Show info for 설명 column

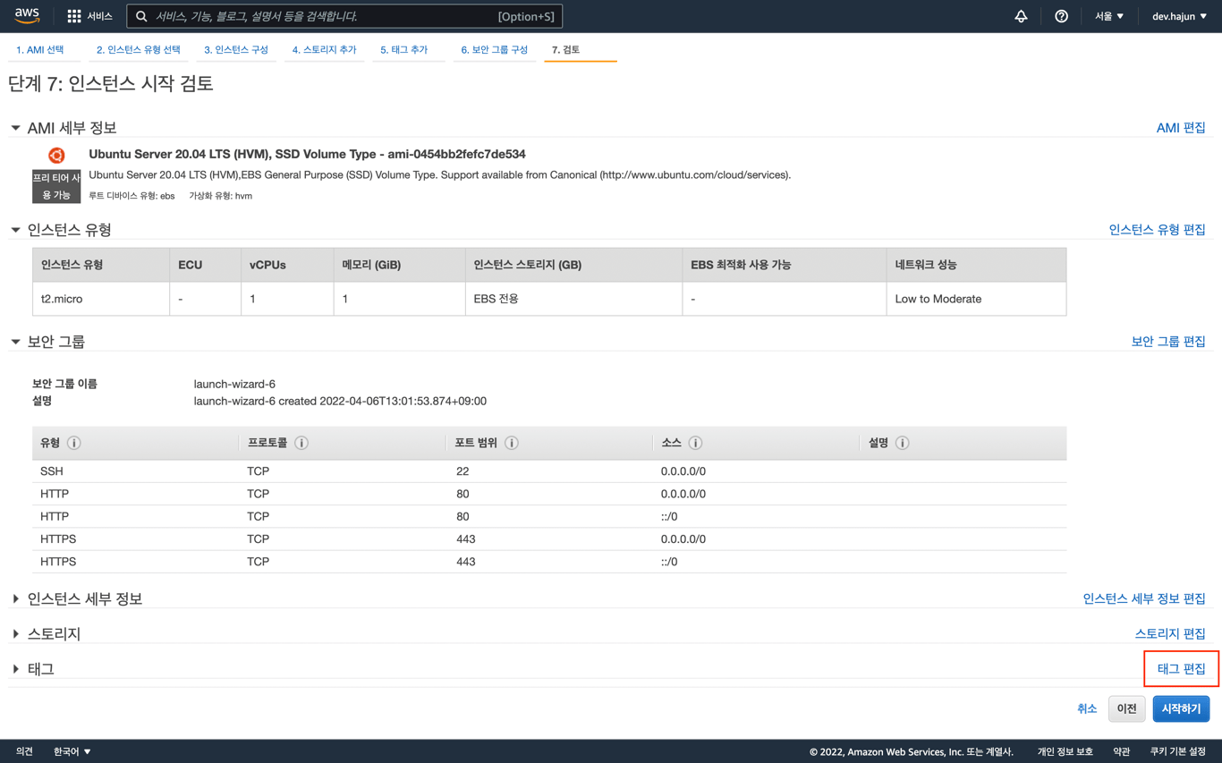(x=903, y=443)
